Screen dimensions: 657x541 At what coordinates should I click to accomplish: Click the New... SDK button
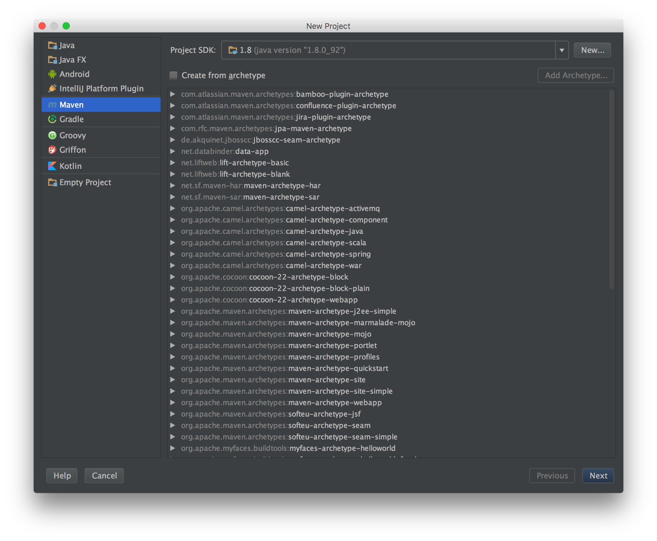click(x=592, y=50)
